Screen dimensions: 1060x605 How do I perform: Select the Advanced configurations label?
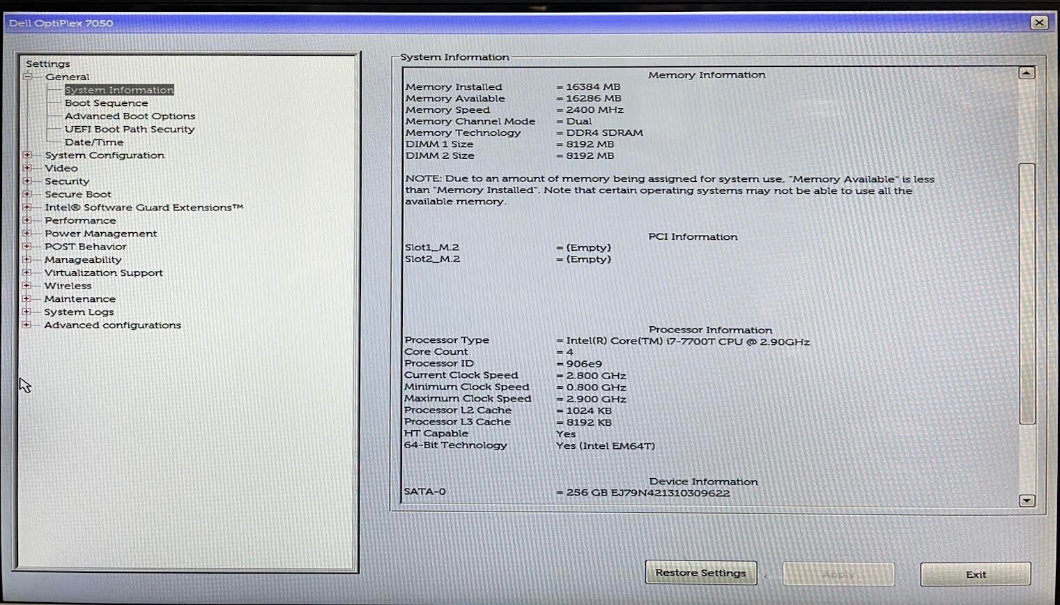point(113,325)
